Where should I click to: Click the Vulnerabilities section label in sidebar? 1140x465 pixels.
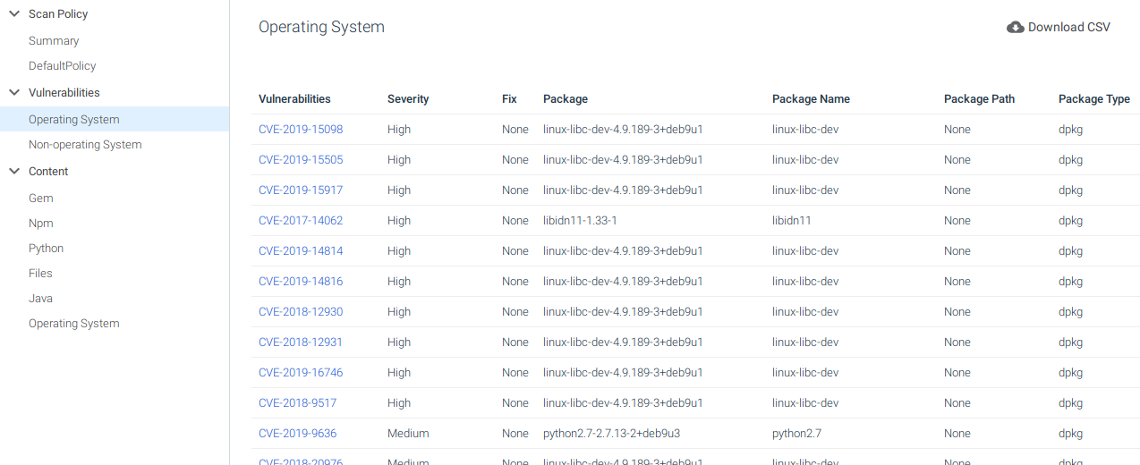pyautogui.click(x=64, y=93)
